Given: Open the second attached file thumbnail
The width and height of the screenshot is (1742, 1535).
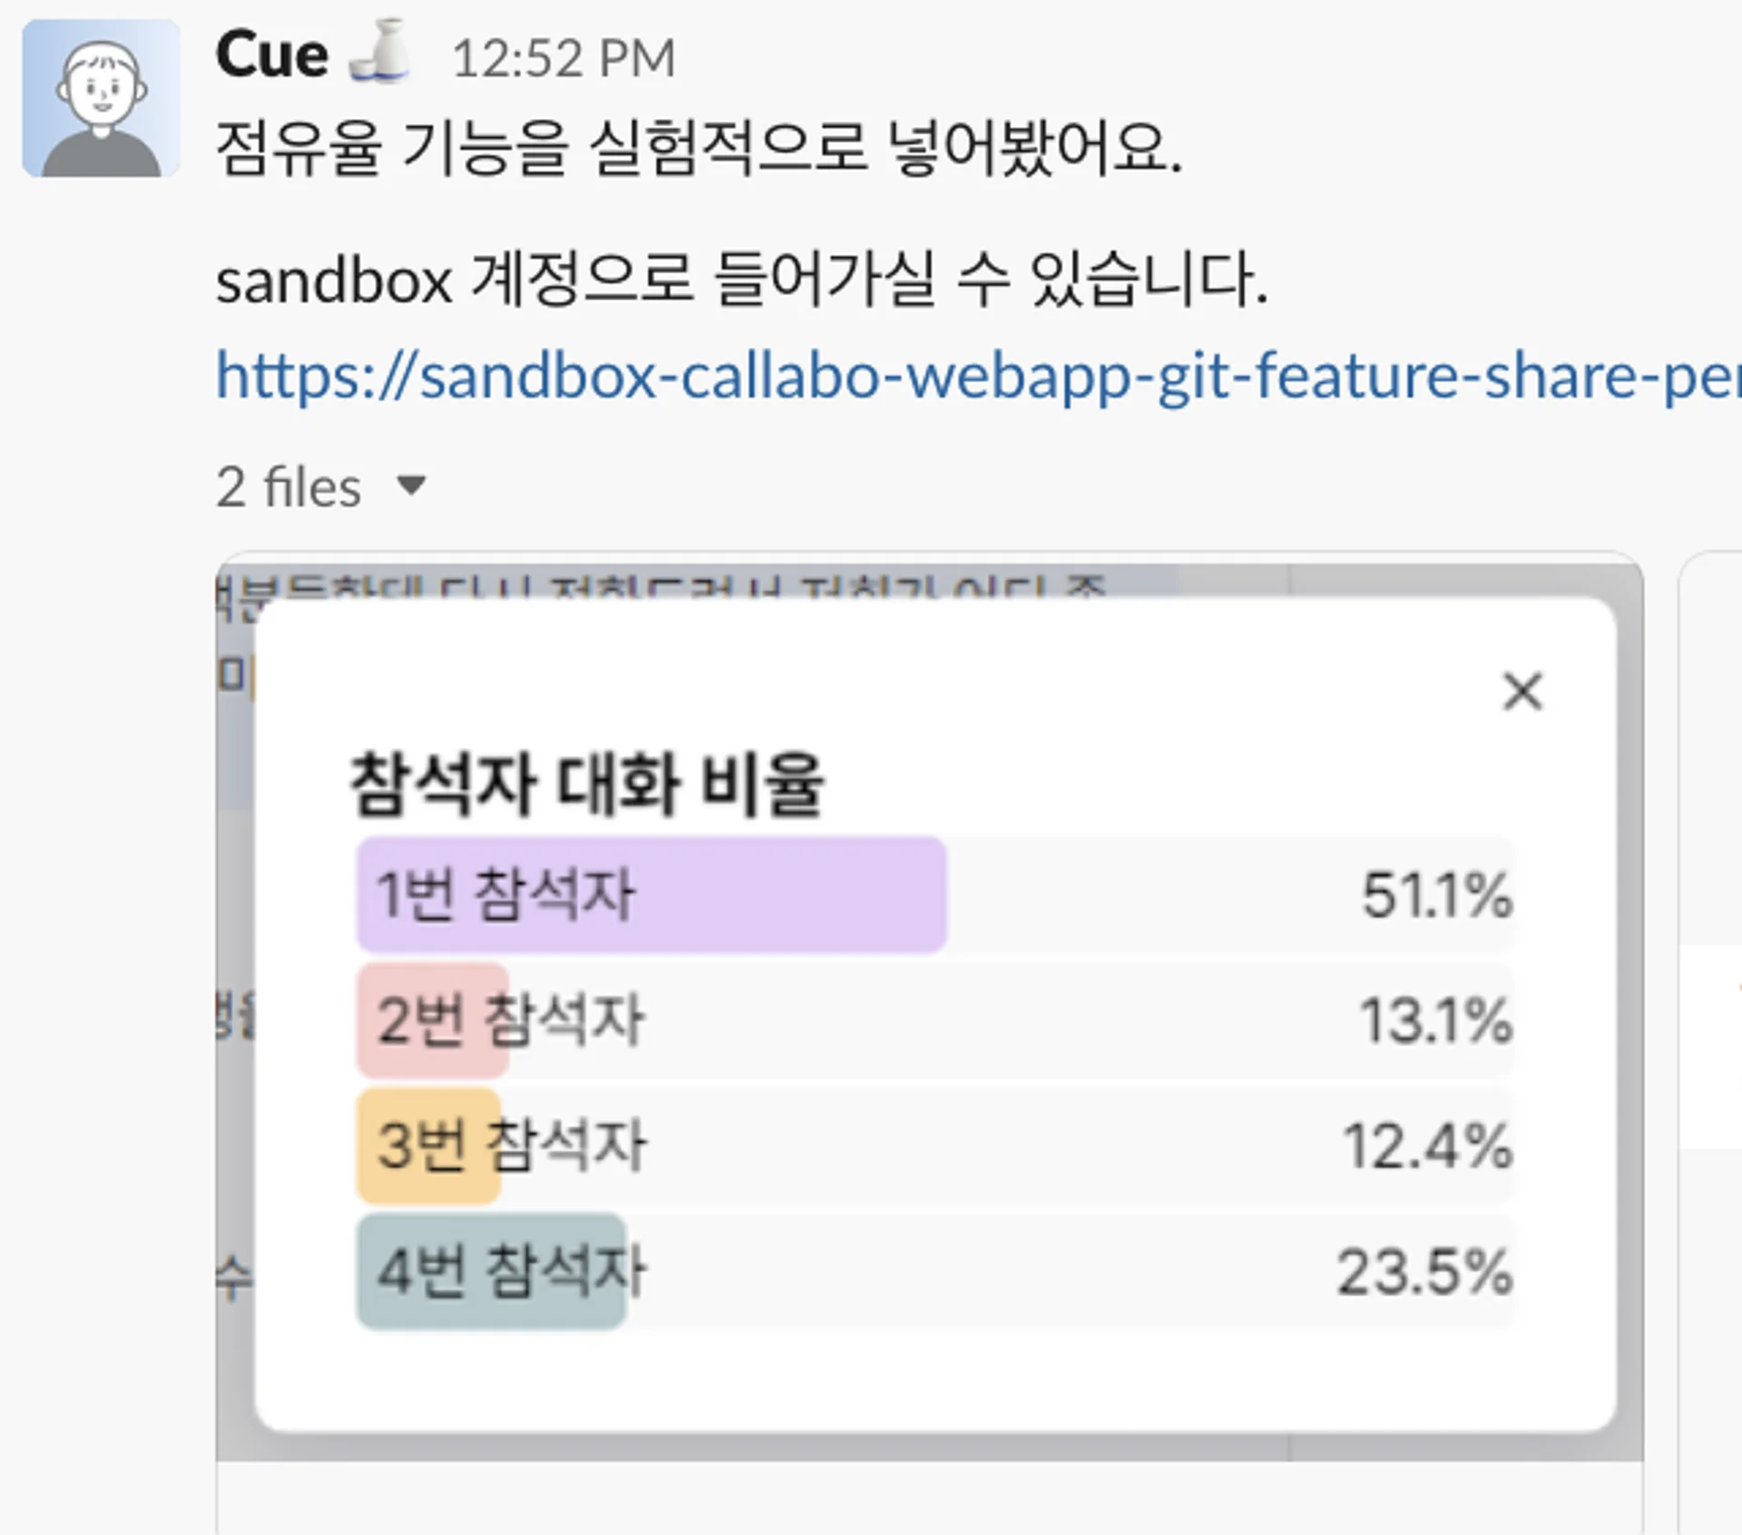Looking at the screenshot, I should 1710,1043.
